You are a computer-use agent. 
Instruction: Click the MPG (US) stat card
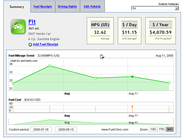[100, 31]
